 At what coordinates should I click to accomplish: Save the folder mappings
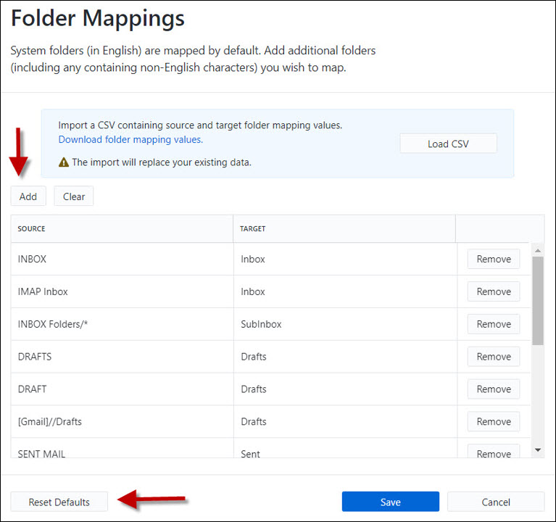click(x=390, y=502)
